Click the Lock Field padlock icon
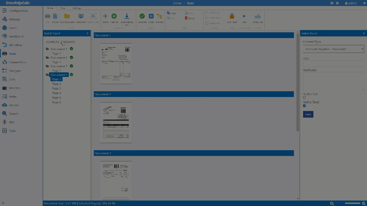The image size is (367, 206). 232,17
